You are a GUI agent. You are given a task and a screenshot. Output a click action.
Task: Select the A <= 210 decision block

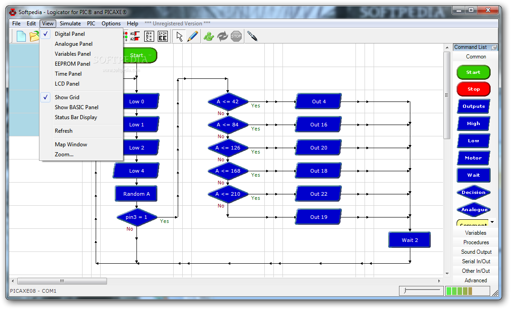click(228, 194)
